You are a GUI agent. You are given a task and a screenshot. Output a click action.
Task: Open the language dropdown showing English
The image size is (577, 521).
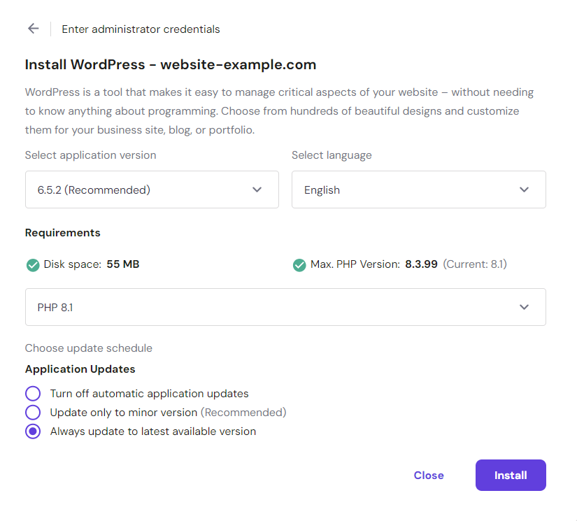tap(418, 190)
